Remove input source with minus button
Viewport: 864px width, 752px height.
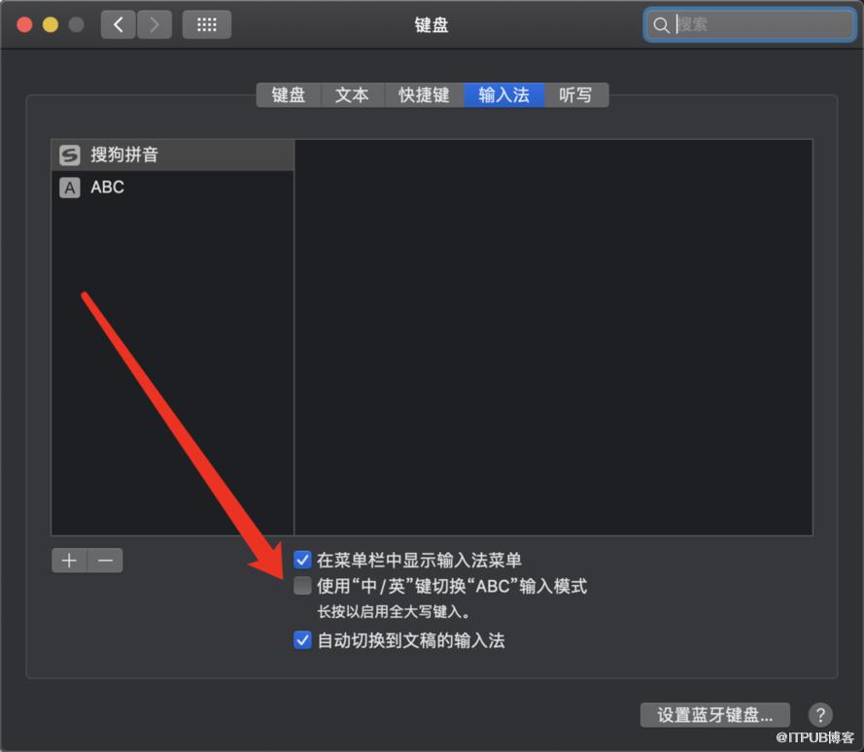pos(105,561)
